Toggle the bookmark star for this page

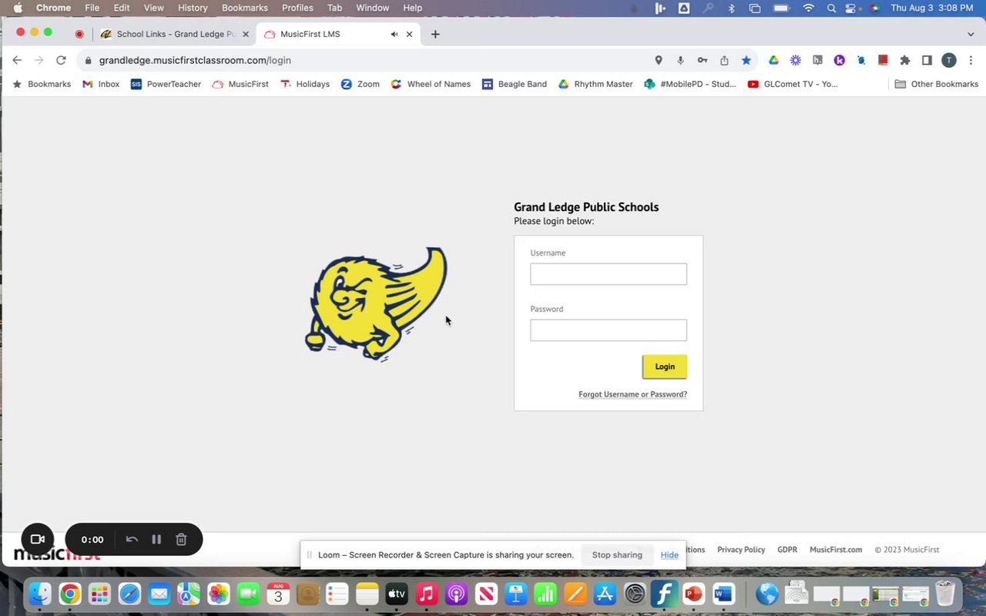coord(746,60)
